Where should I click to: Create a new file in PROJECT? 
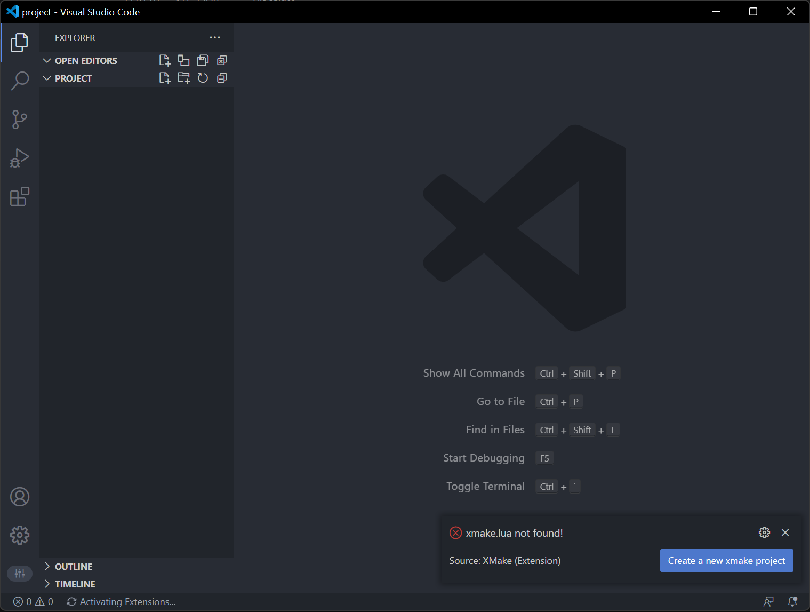pyautogui.click(x=165, y=78)
